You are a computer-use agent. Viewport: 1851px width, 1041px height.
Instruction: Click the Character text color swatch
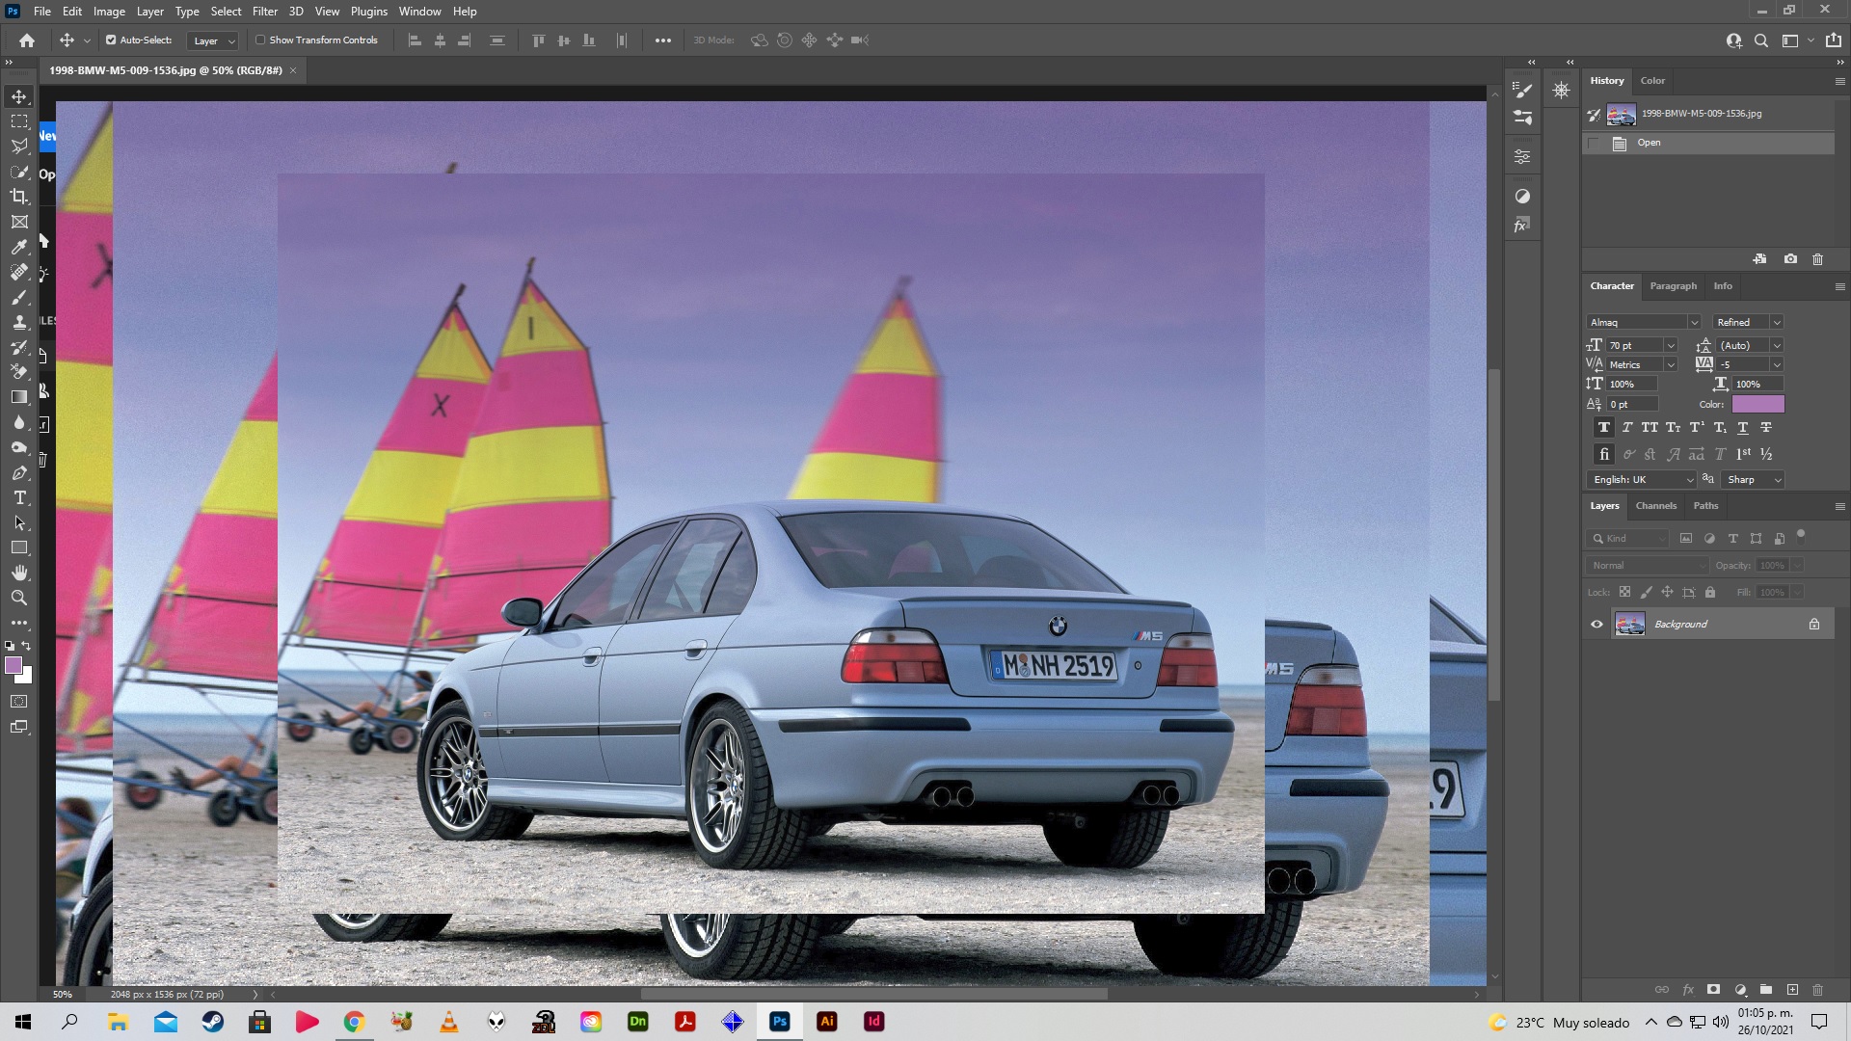tap(1757, 404)
